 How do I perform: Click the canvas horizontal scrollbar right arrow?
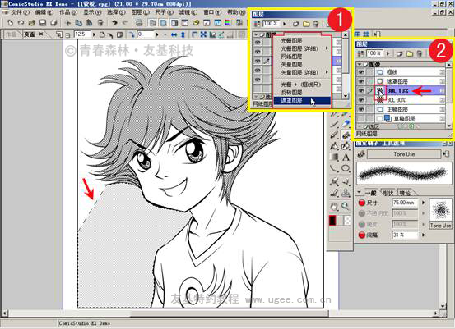tap(436, 313)
